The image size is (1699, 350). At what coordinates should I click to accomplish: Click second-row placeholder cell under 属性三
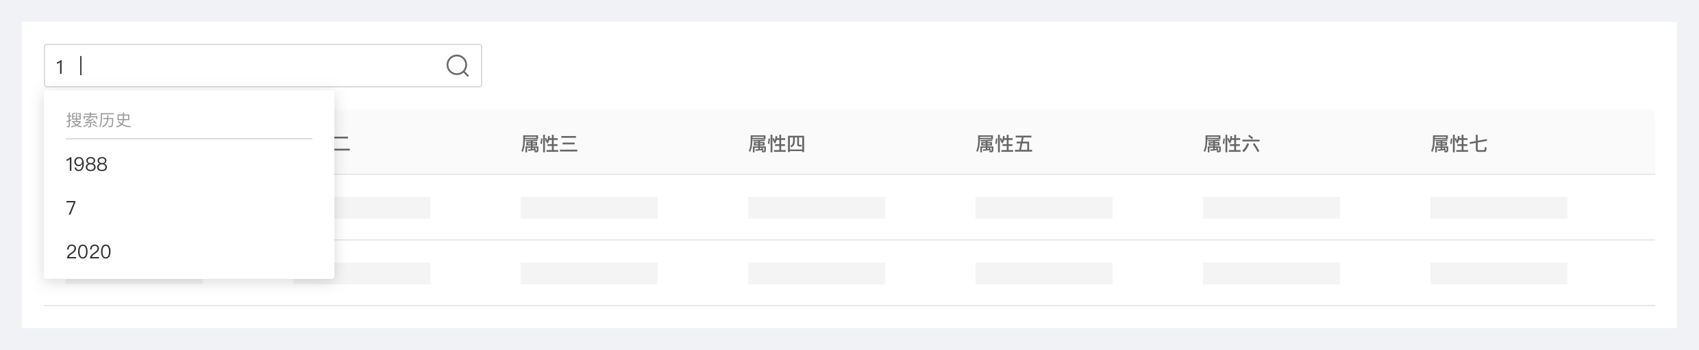(589, 273)
